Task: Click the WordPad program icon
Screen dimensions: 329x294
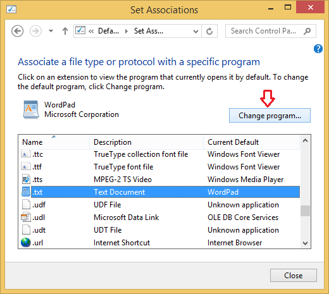Action: point(31,109)
